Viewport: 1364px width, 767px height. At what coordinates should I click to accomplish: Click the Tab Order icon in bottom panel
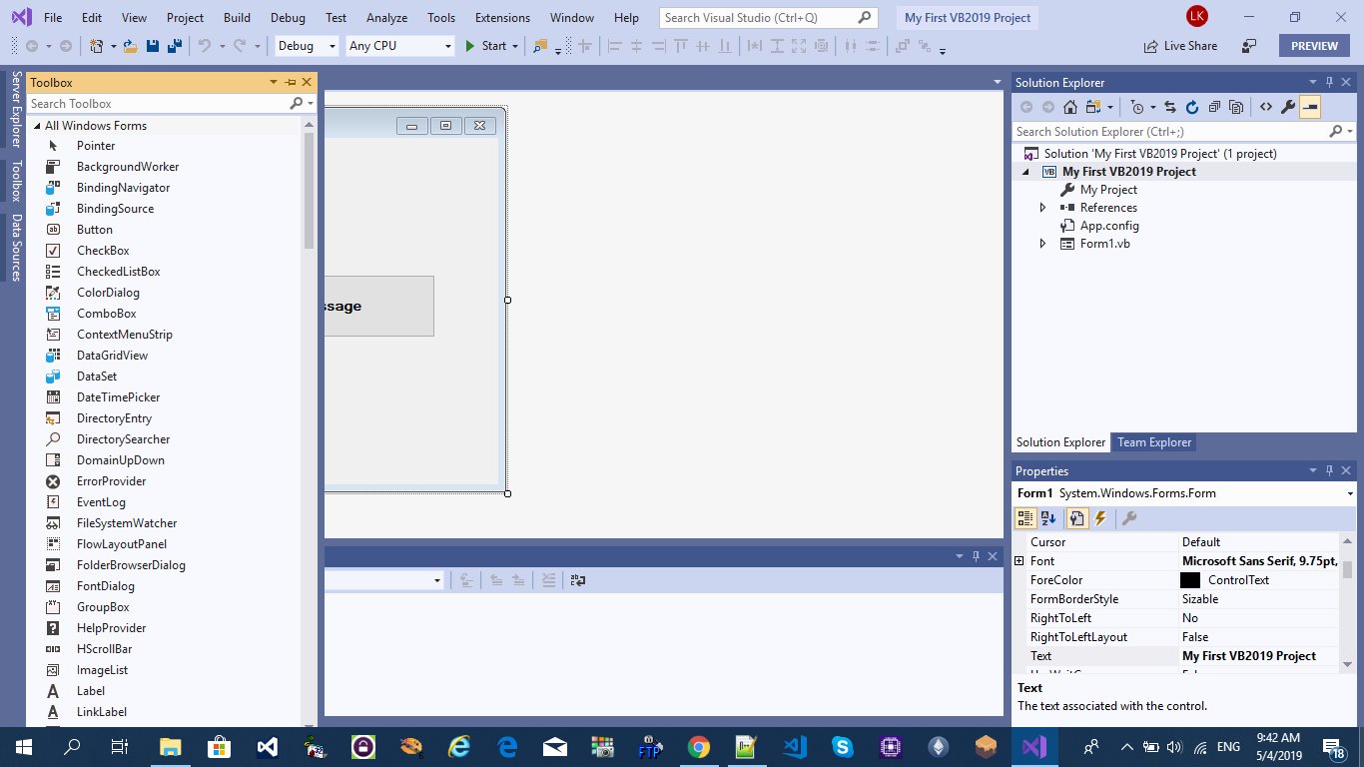577,580
